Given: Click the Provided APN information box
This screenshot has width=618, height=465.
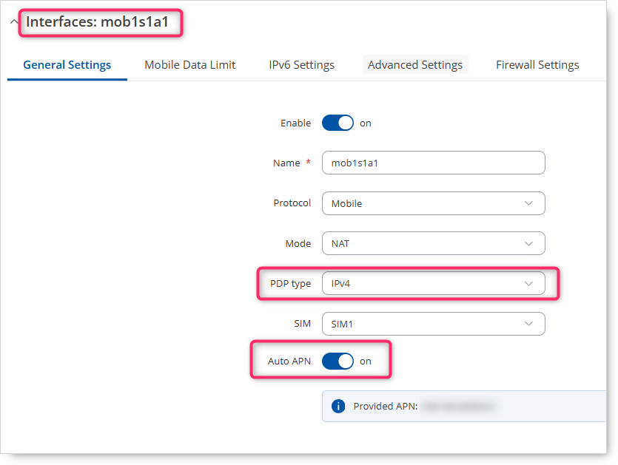Looking at the screenshot, I should (x=464, y=407).
